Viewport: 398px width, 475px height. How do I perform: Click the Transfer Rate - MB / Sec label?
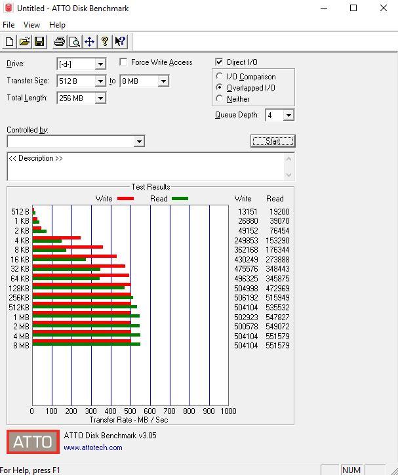tap(129, 420)
